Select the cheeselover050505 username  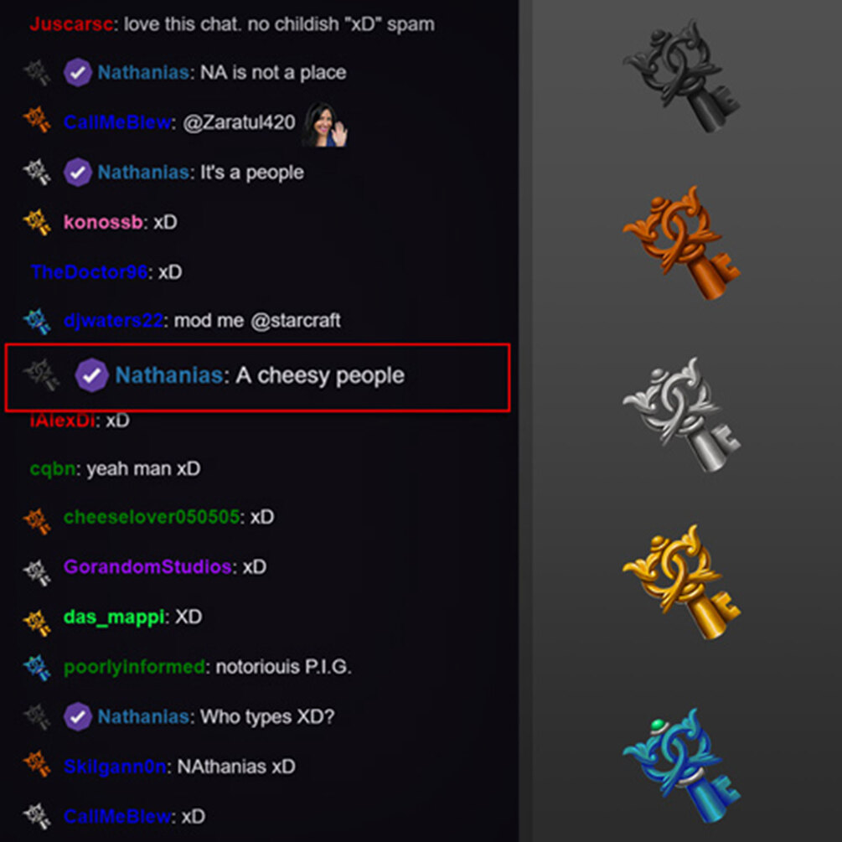point(152,517)
